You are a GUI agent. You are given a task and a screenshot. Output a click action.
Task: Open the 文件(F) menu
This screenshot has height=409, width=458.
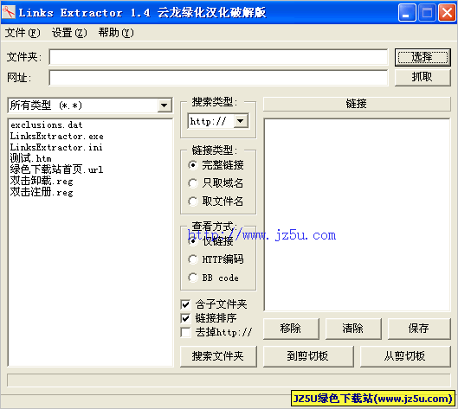23,33
